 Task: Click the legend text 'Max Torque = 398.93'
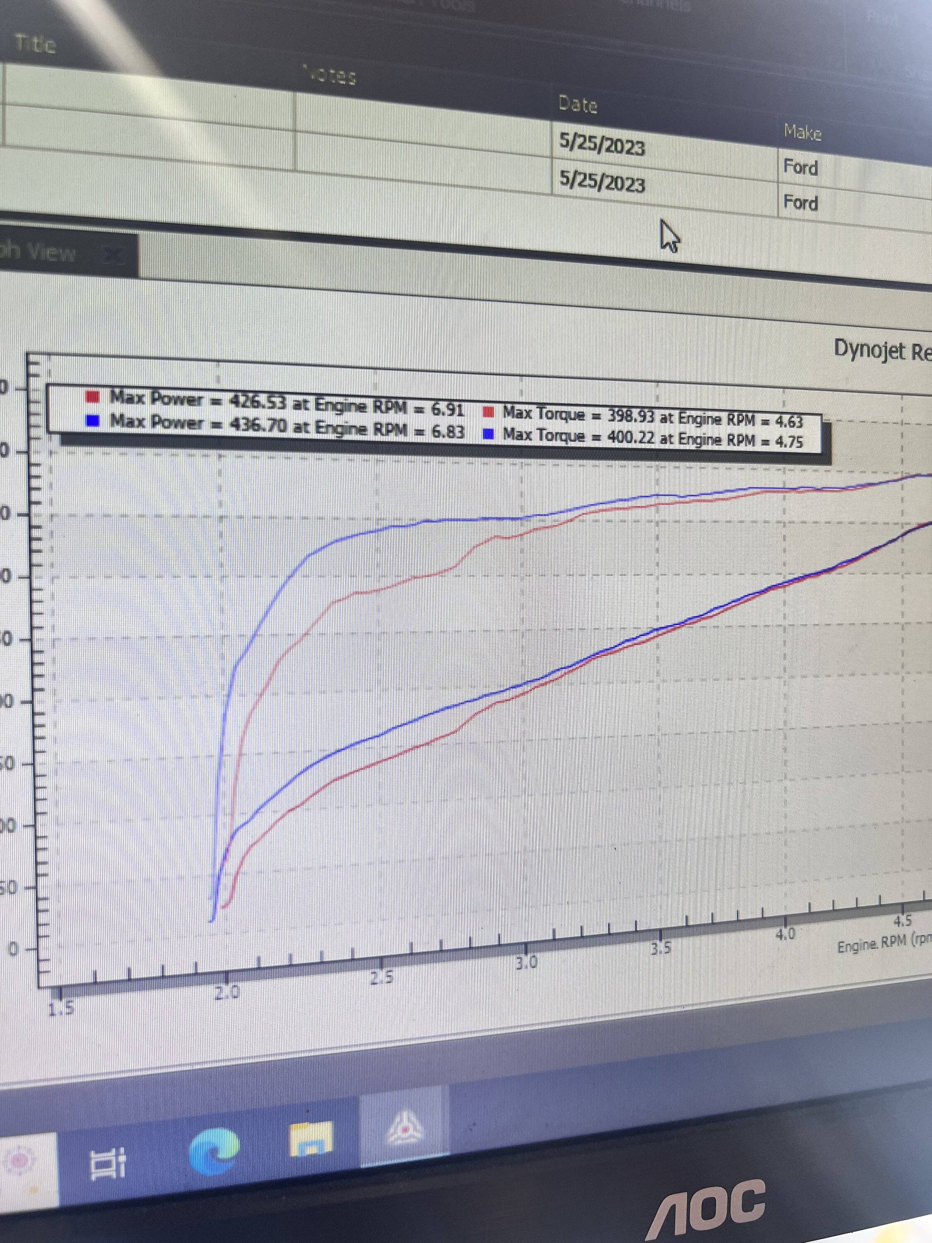[578, 415]
